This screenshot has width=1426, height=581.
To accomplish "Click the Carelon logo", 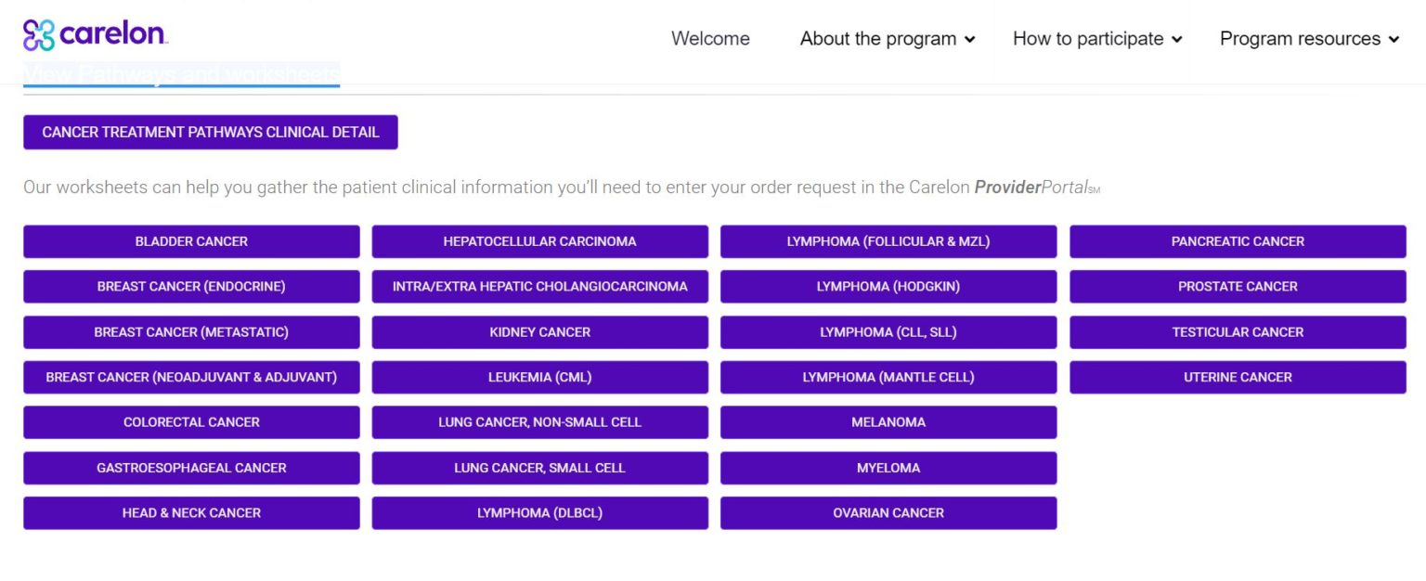I will click(93, 35).
